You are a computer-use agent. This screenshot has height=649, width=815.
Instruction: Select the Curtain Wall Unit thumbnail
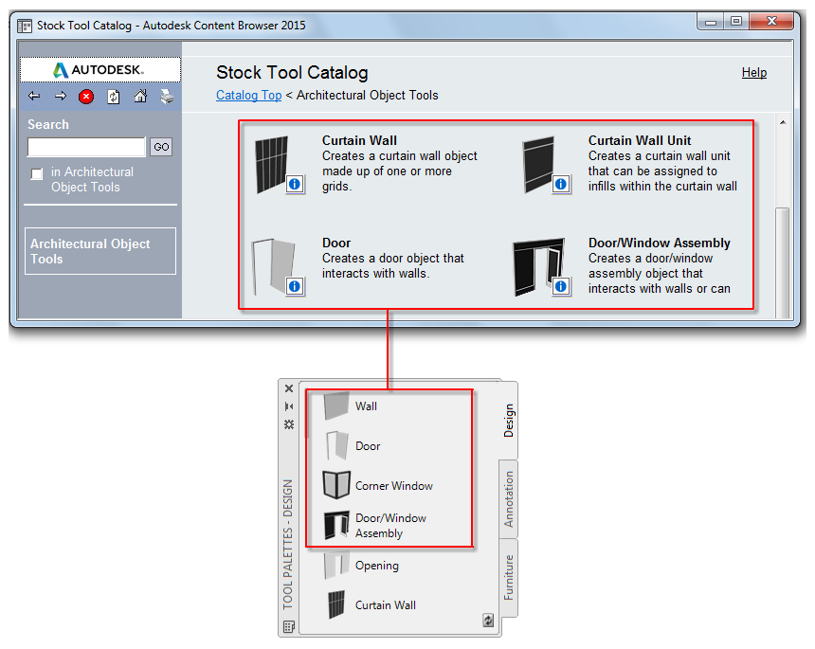pos(539,164)
